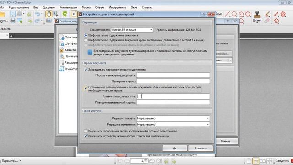Open the 'Документ' menu
Image resolution: width=293 pixels, height=165 pixels.
[49, 7]
